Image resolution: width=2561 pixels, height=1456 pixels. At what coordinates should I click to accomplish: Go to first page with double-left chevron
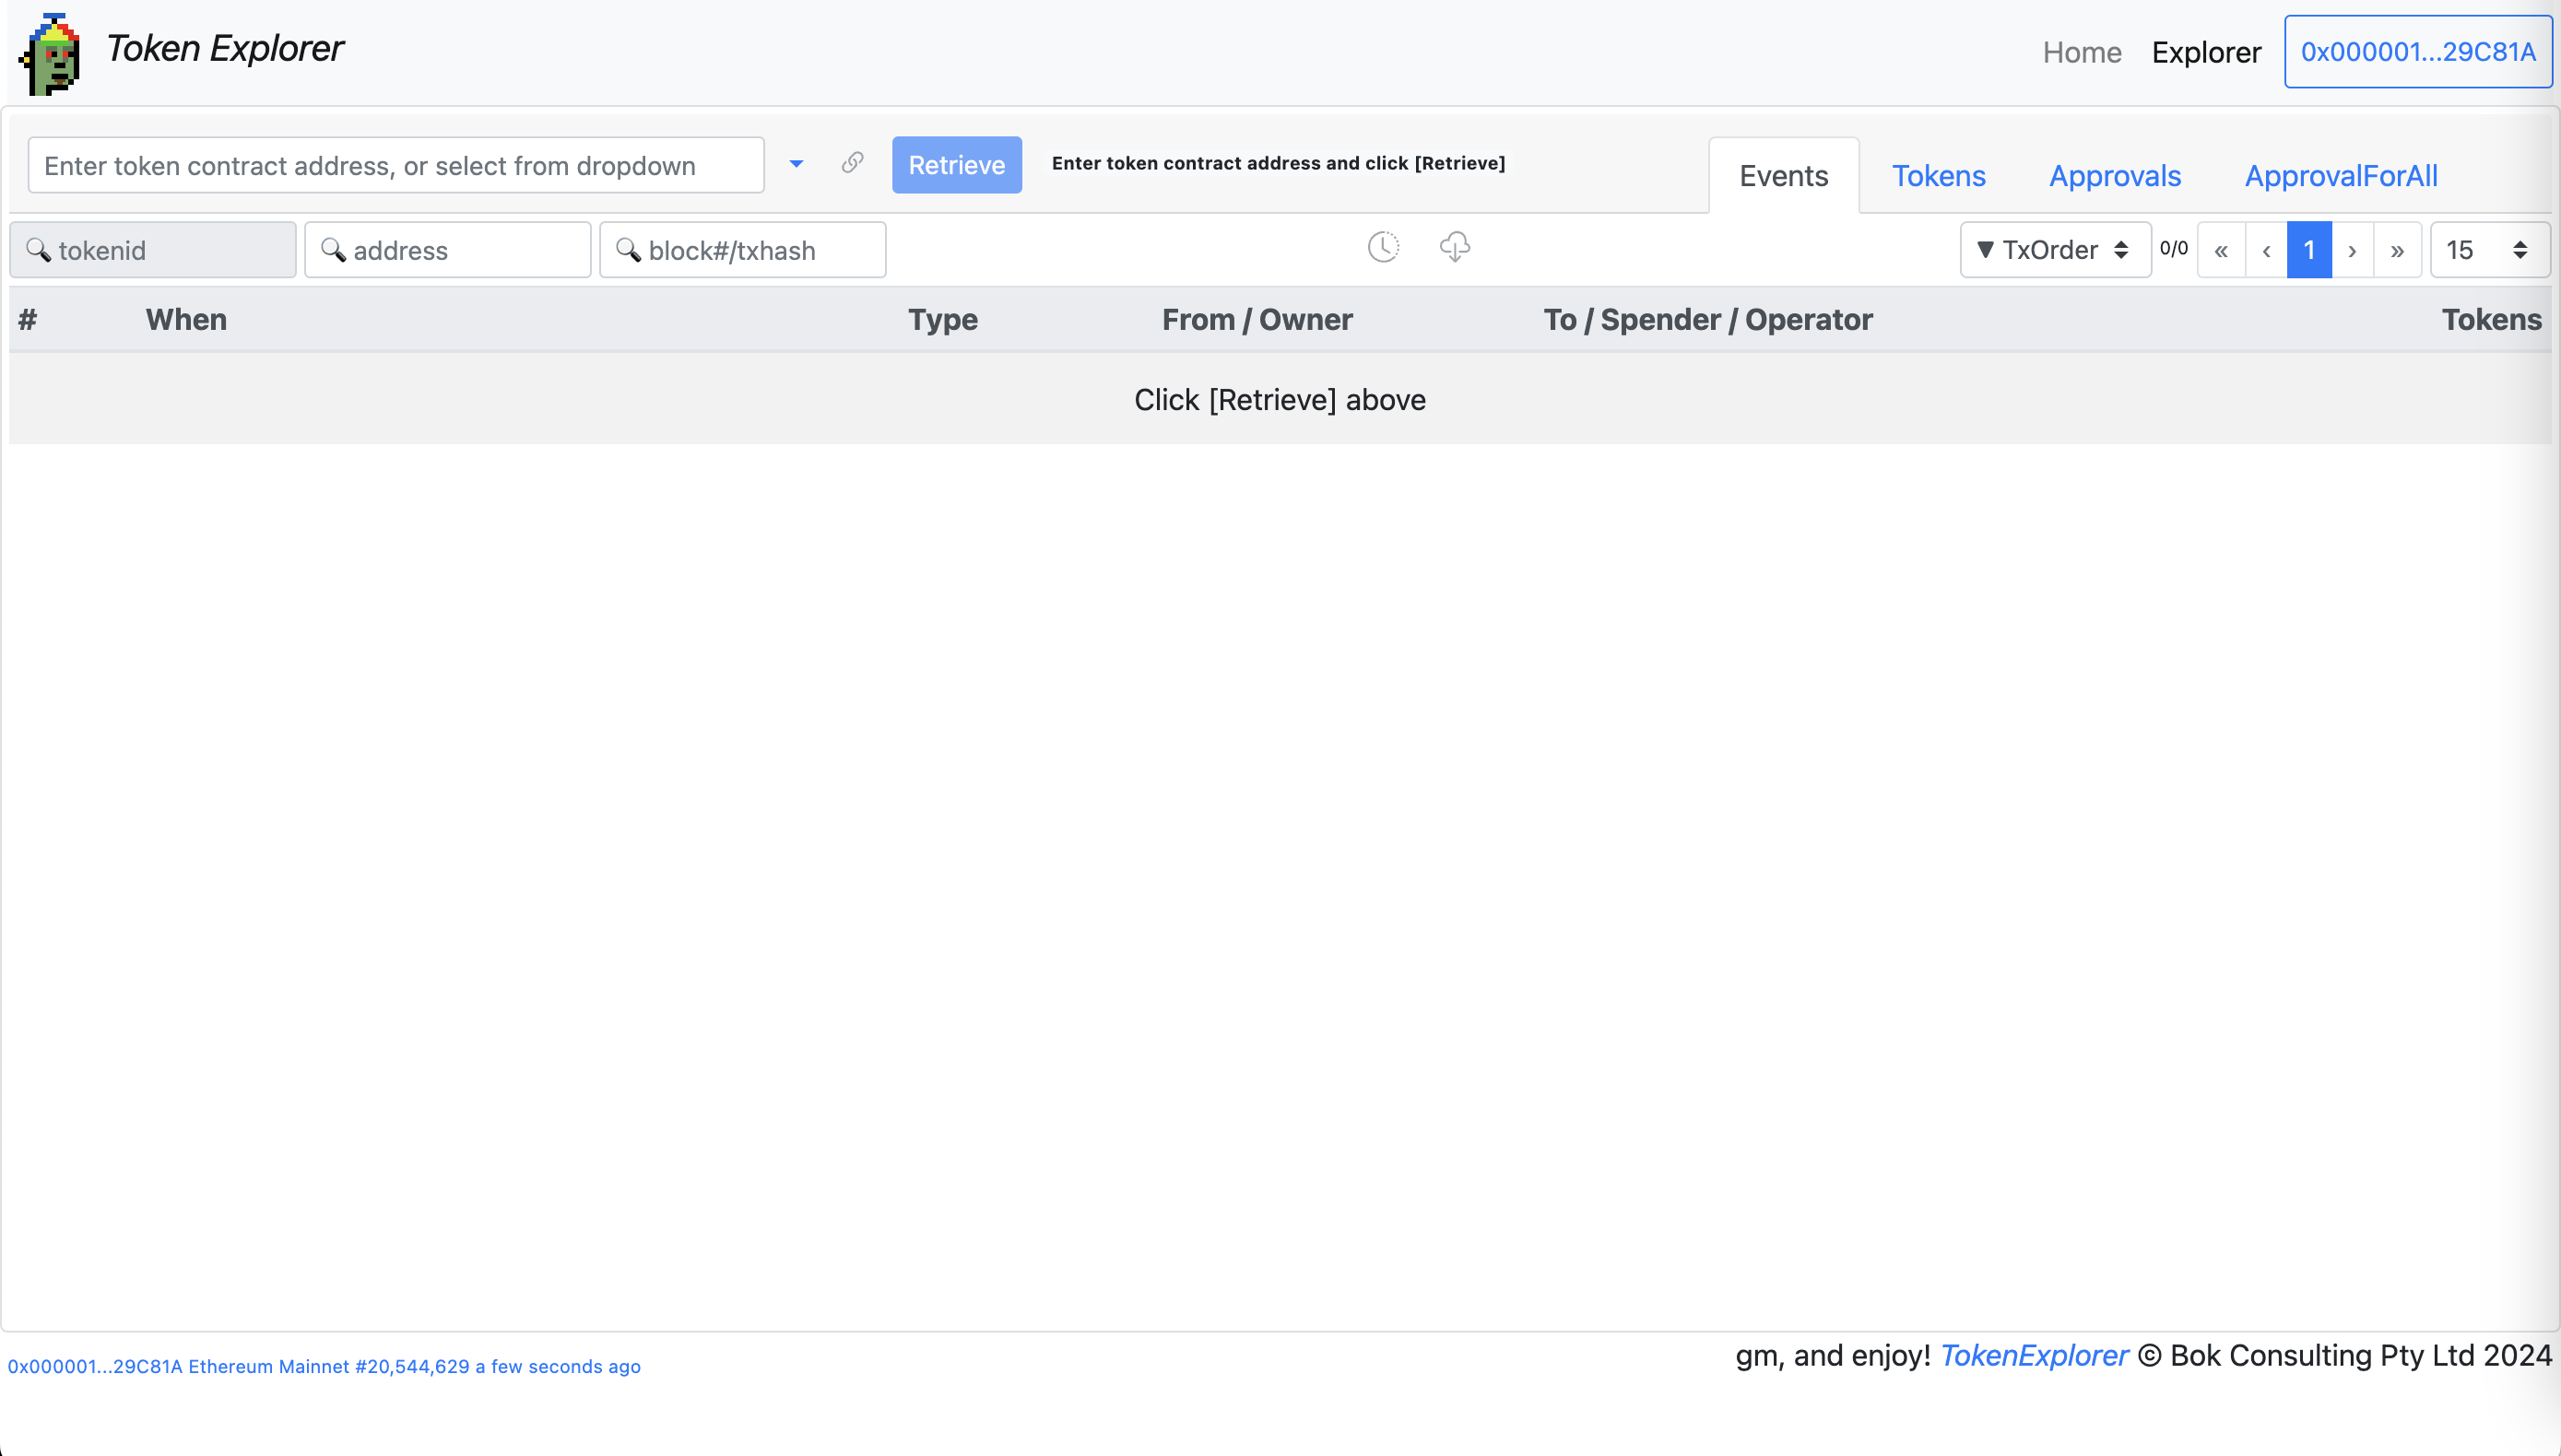coord(2221,250)
